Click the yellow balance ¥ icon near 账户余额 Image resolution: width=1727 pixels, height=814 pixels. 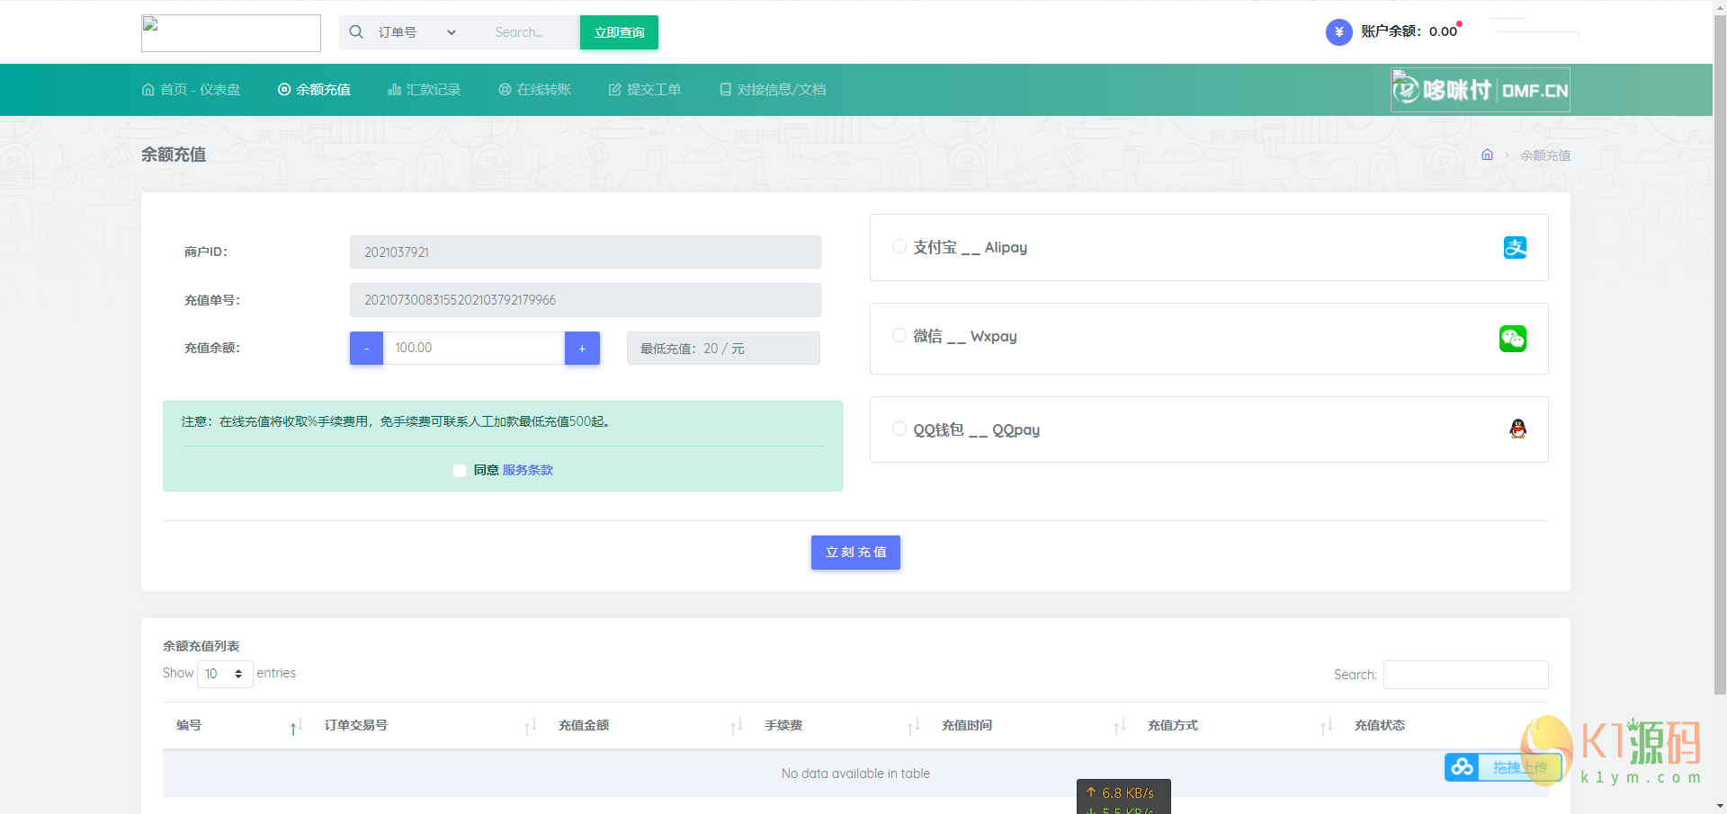click(1339, 31)
